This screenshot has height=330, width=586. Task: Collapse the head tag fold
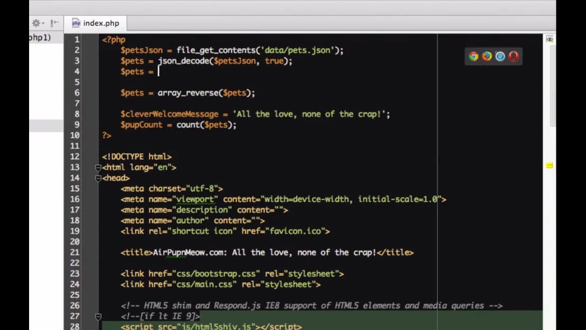coord(98,178)
